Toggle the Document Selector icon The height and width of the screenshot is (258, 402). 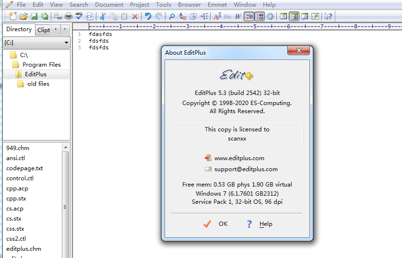point(284,16)
